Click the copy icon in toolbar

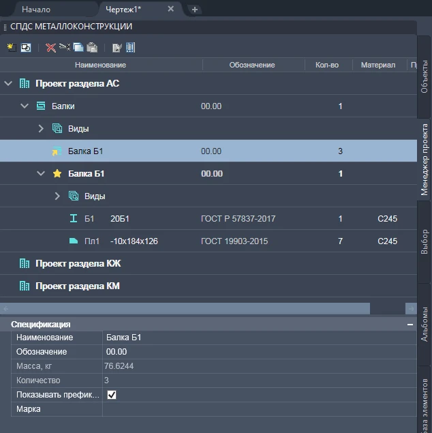point(78,48)
